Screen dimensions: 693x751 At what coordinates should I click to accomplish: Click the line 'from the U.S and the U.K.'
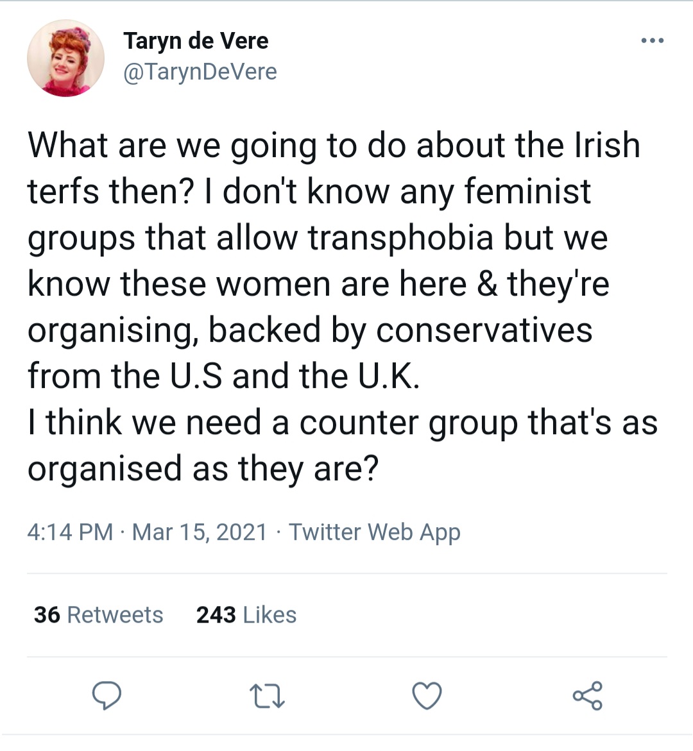(x=224, y=376)
